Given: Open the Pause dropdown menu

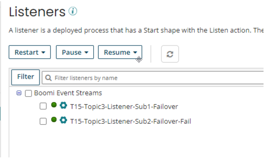Looking at the screenshot, I should (75, 52).
